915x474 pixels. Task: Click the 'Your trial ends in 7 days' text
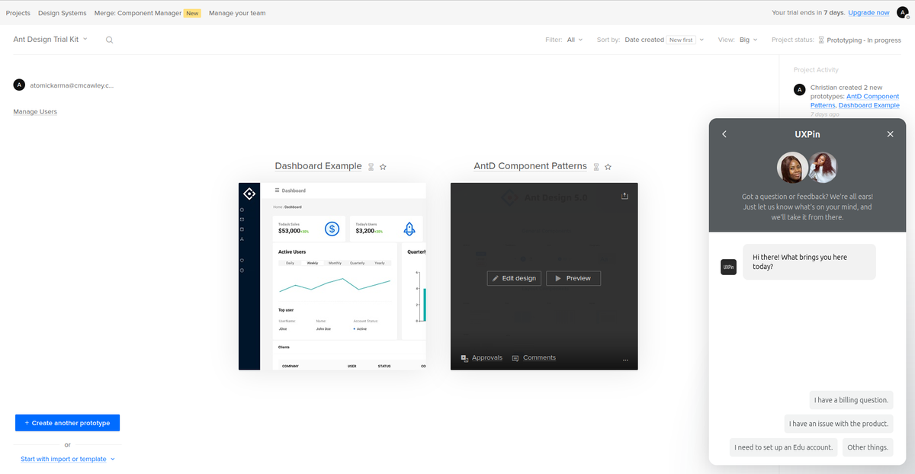point(808,13)
